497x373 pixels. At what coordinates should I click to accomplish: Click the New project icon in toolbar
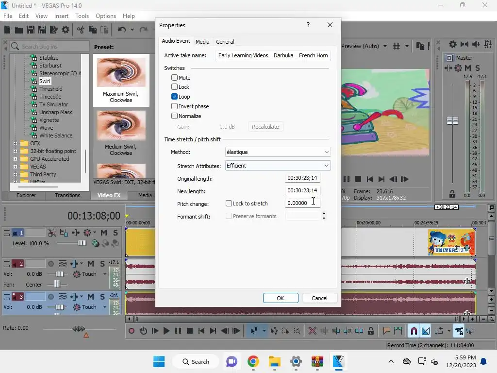(7, 30)
